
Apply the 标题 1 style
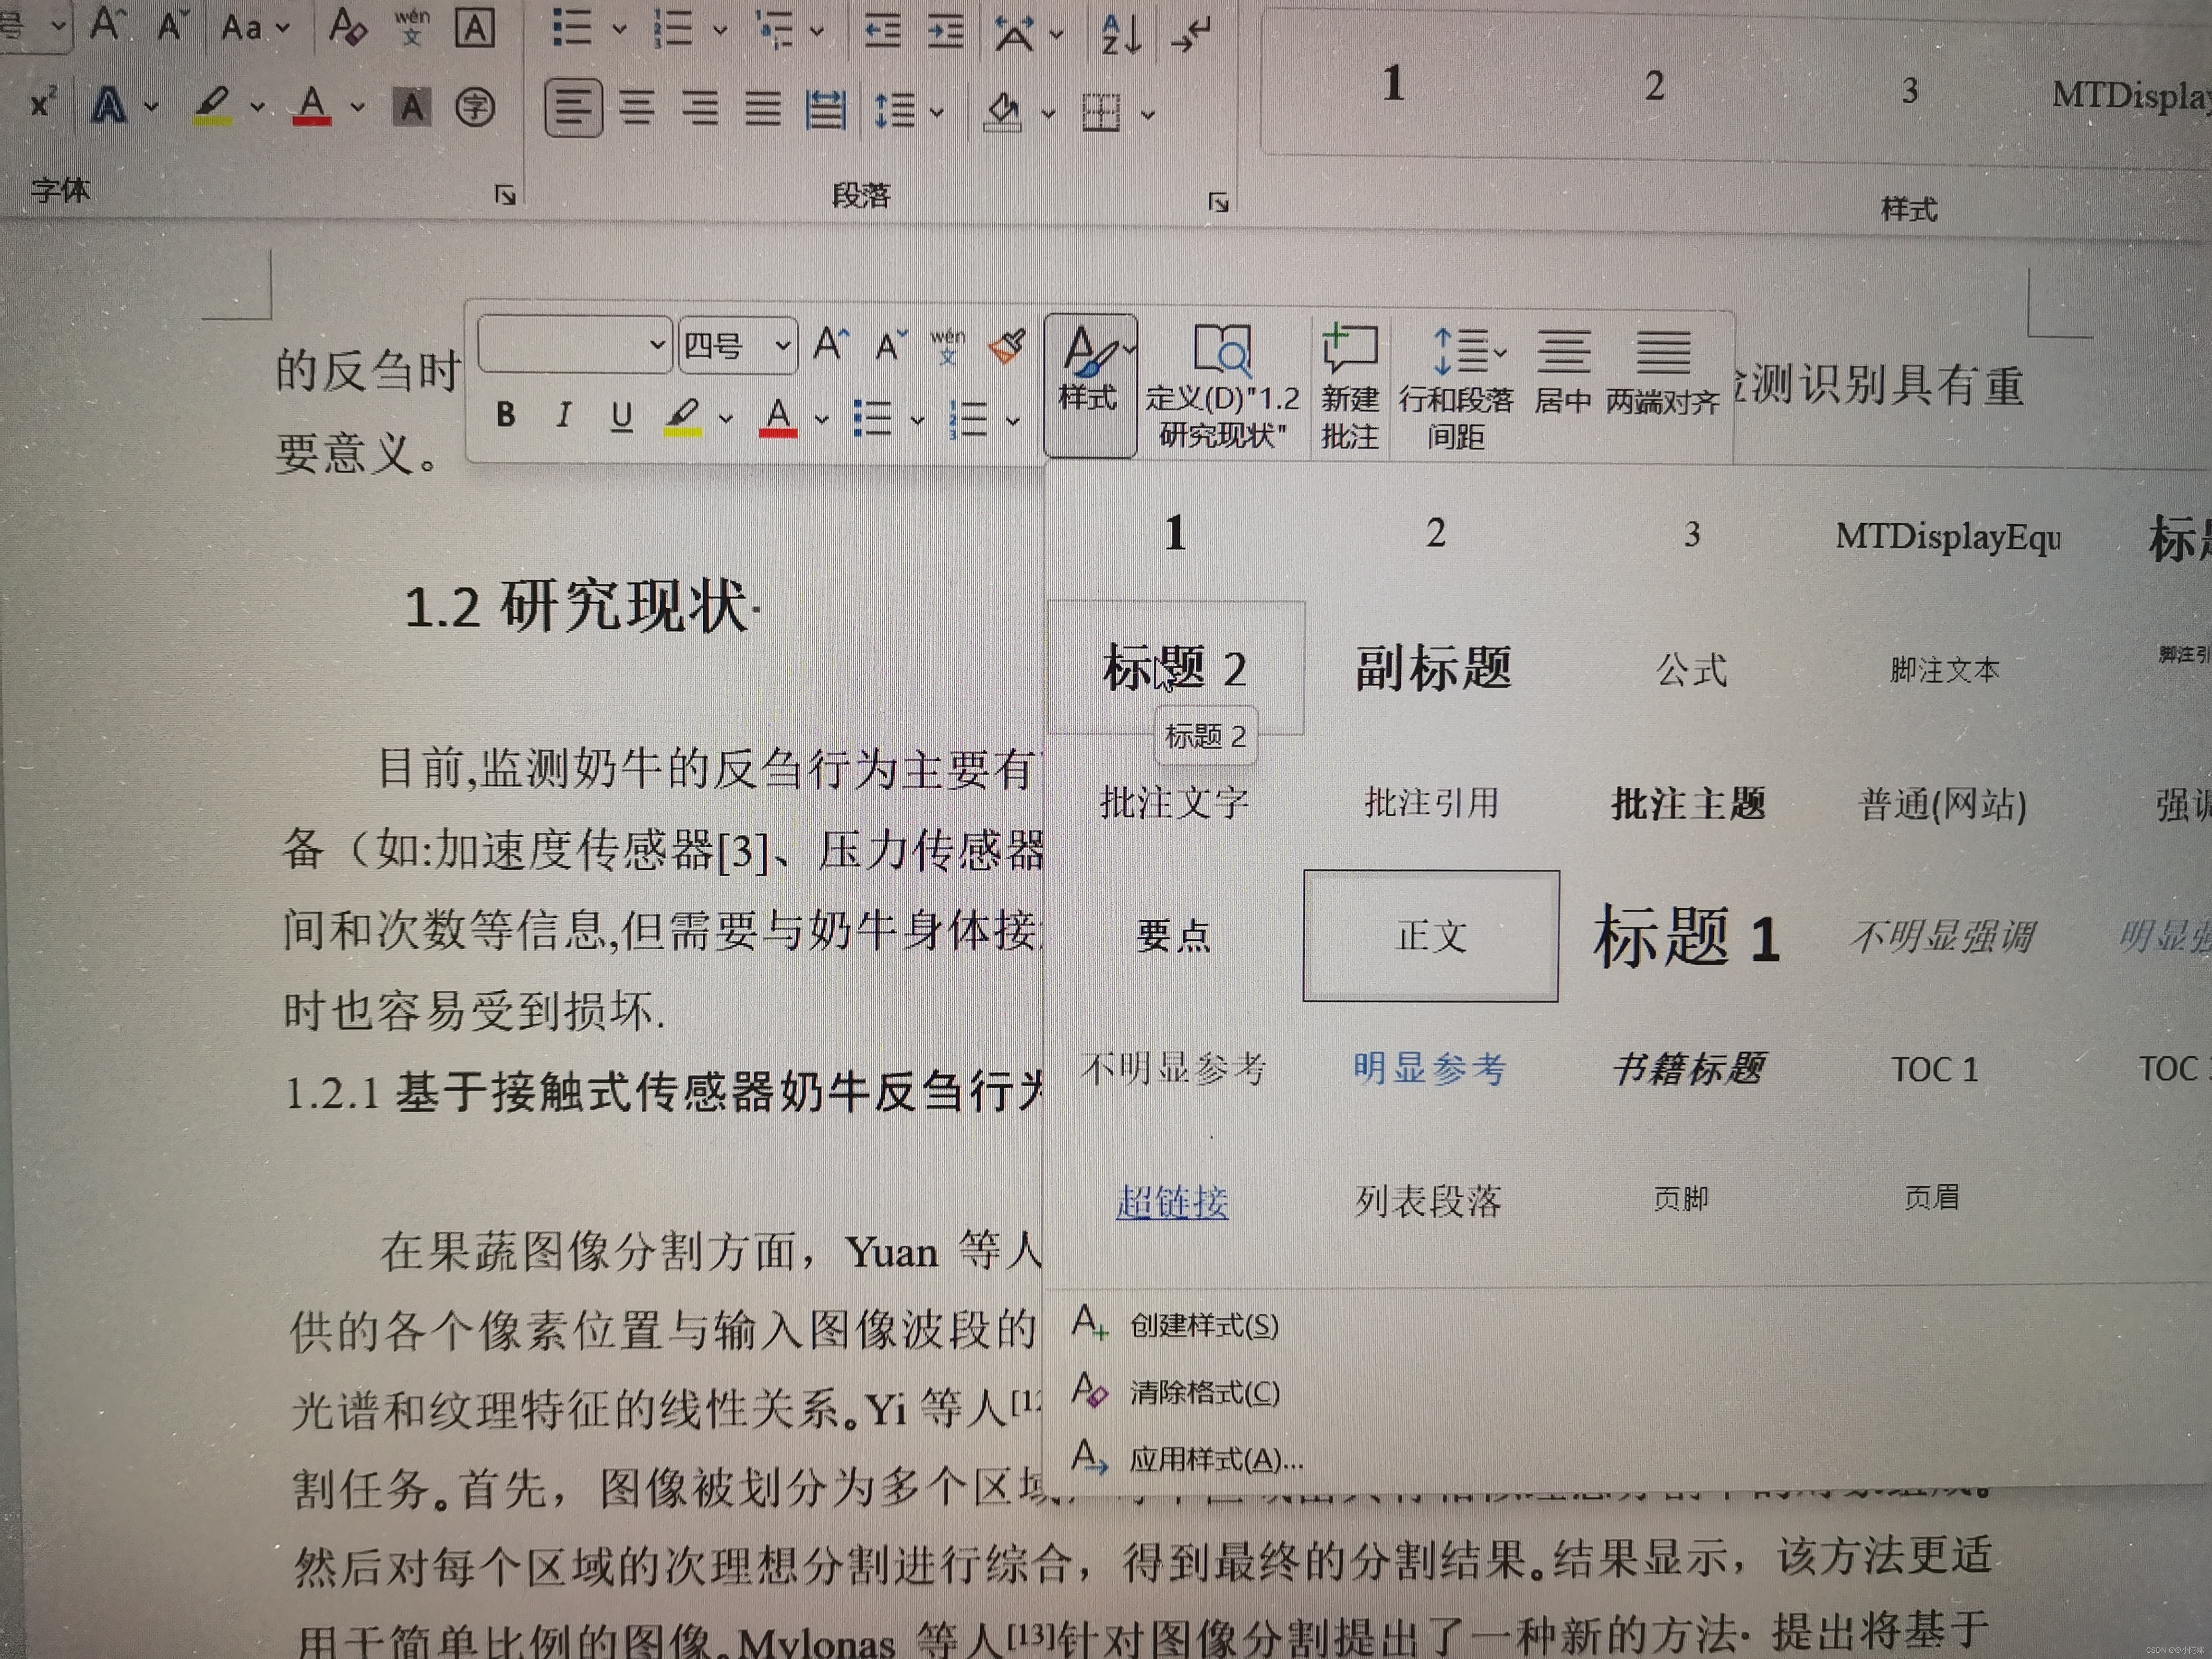[1686, 937]
